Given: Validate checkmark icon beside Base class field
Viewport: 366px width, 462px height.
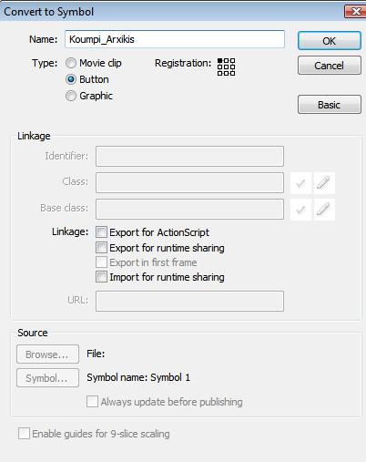Looking at the screenshot, I should (x=300, y=210).
